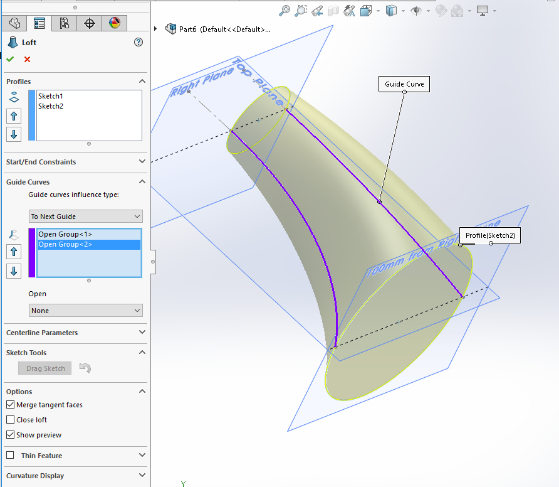Click the View Settings monitor icon
This screenshot has width=559, height=487.
pos(482,11)
